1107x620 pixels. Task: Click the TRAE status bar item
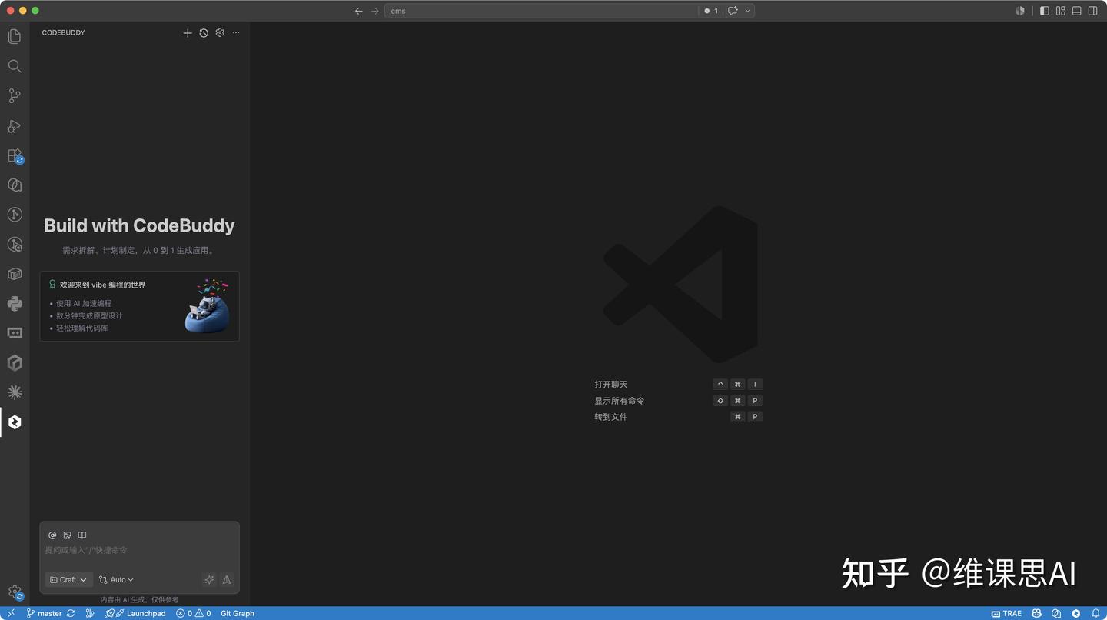click(1006, 614)
